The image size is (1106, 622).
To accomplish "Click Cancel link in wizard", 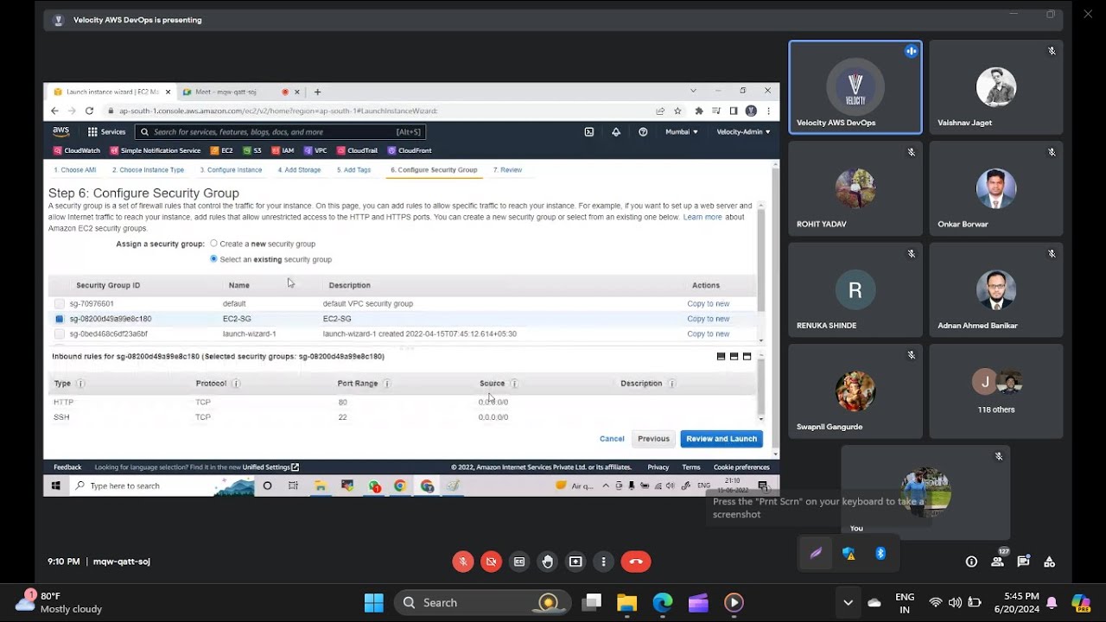I will pyautogui.click(x=612, y=439).
